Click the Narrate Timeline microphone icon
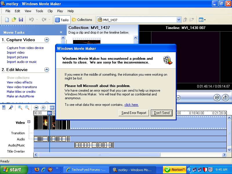Image resolution: width=232 pixels, height=174 pixels. pos(11,108)
